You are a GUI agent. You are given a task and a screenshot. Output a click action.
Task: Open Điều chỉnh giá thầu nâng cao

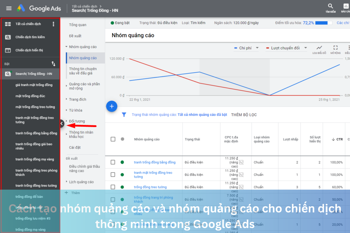tap(84, 169)
